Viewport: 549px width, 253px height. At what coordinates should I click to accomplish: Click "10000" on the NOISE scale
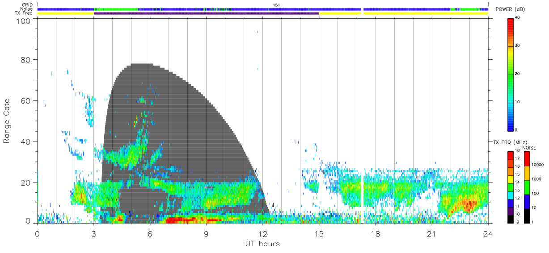pyautogui.click(x=538, y=165)
